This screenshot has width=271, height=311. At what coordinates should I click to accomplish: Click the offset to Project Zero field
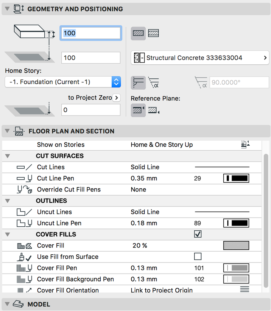tap(91, 110)
